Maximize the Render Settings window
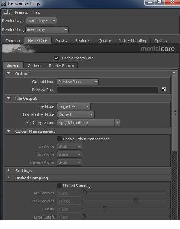This screenshot has height=229, width=180. (x=159, y=2)
